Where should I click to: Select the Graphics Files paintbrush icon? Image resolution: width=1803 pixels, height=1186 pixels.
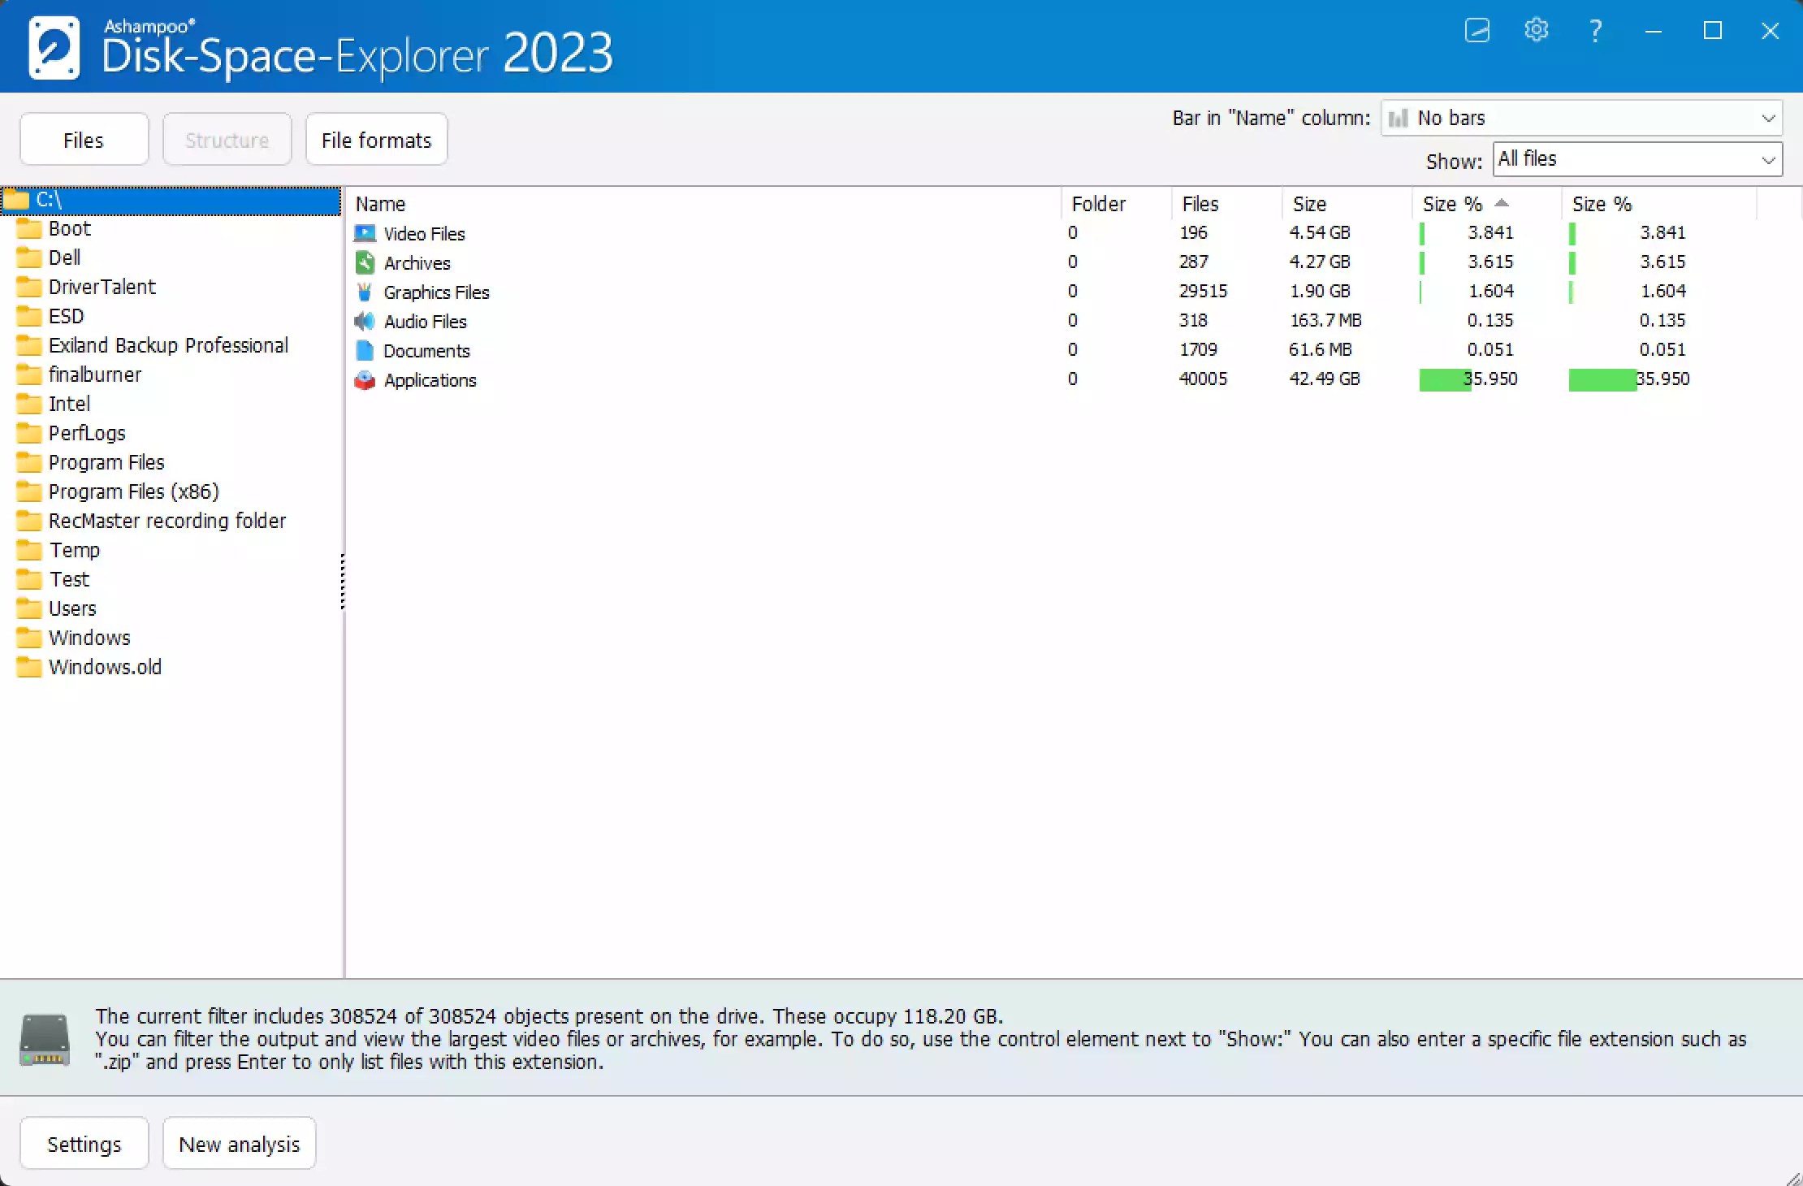tap(365, 292)
